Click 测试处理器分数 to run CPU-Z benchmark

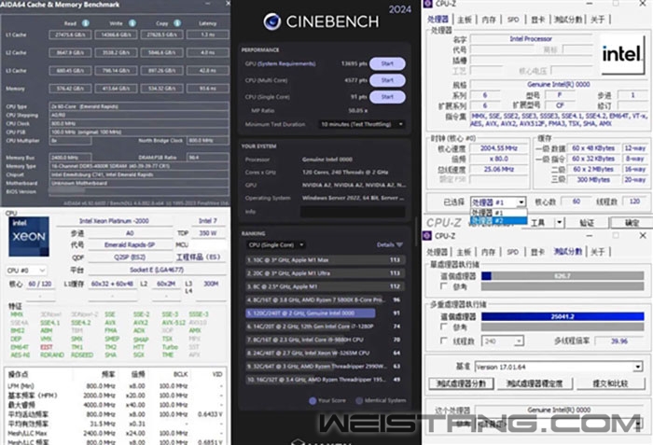click(461, 383)
